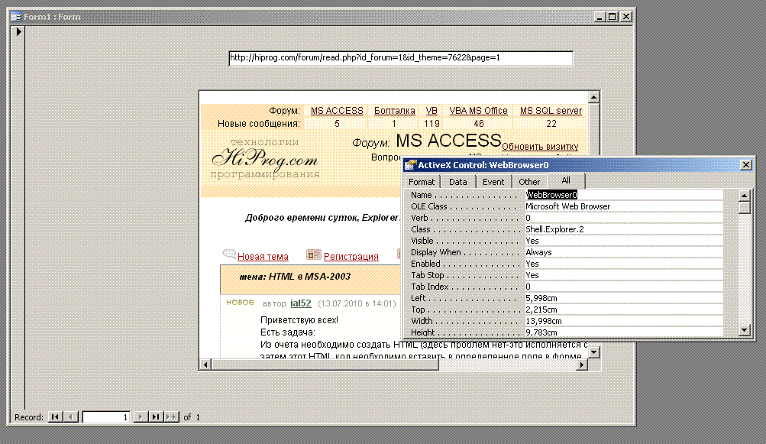Open the Болталка forum link
Image resolution: width=766 pixels, height=444 pixels.
[x=394, y=111]
